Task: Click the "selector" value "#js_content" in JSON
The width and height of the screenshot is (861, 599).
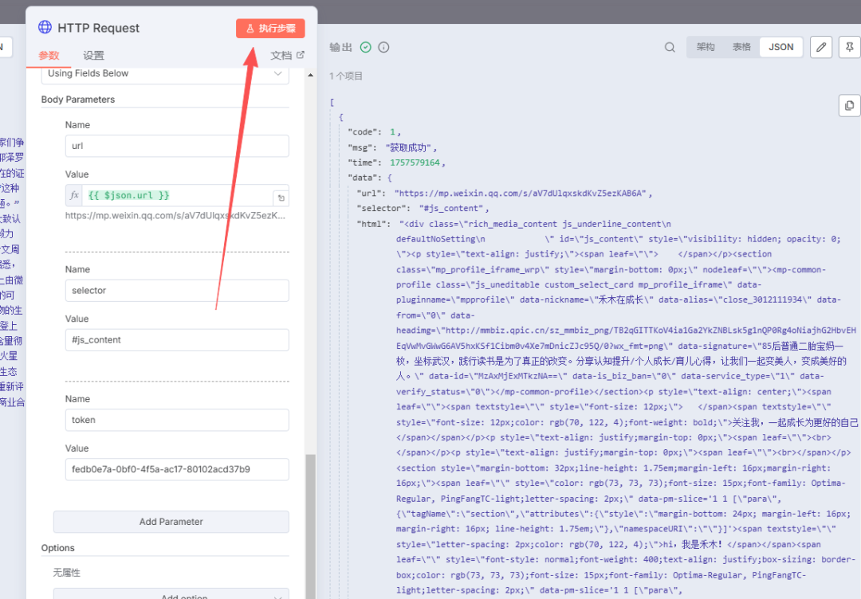Action: tap(451, 209)
